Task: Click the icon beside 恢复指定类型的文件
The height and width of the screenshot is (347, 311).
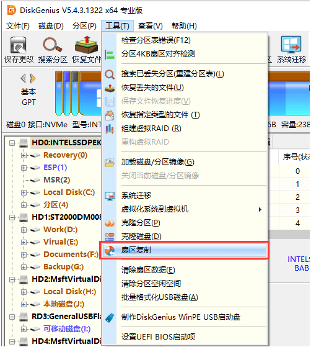Action: pyautogui.click(x=110, y=115)
